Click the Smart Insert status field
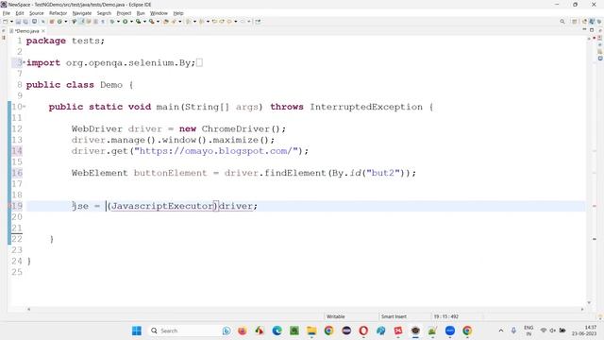 click(x=394, y=316)
